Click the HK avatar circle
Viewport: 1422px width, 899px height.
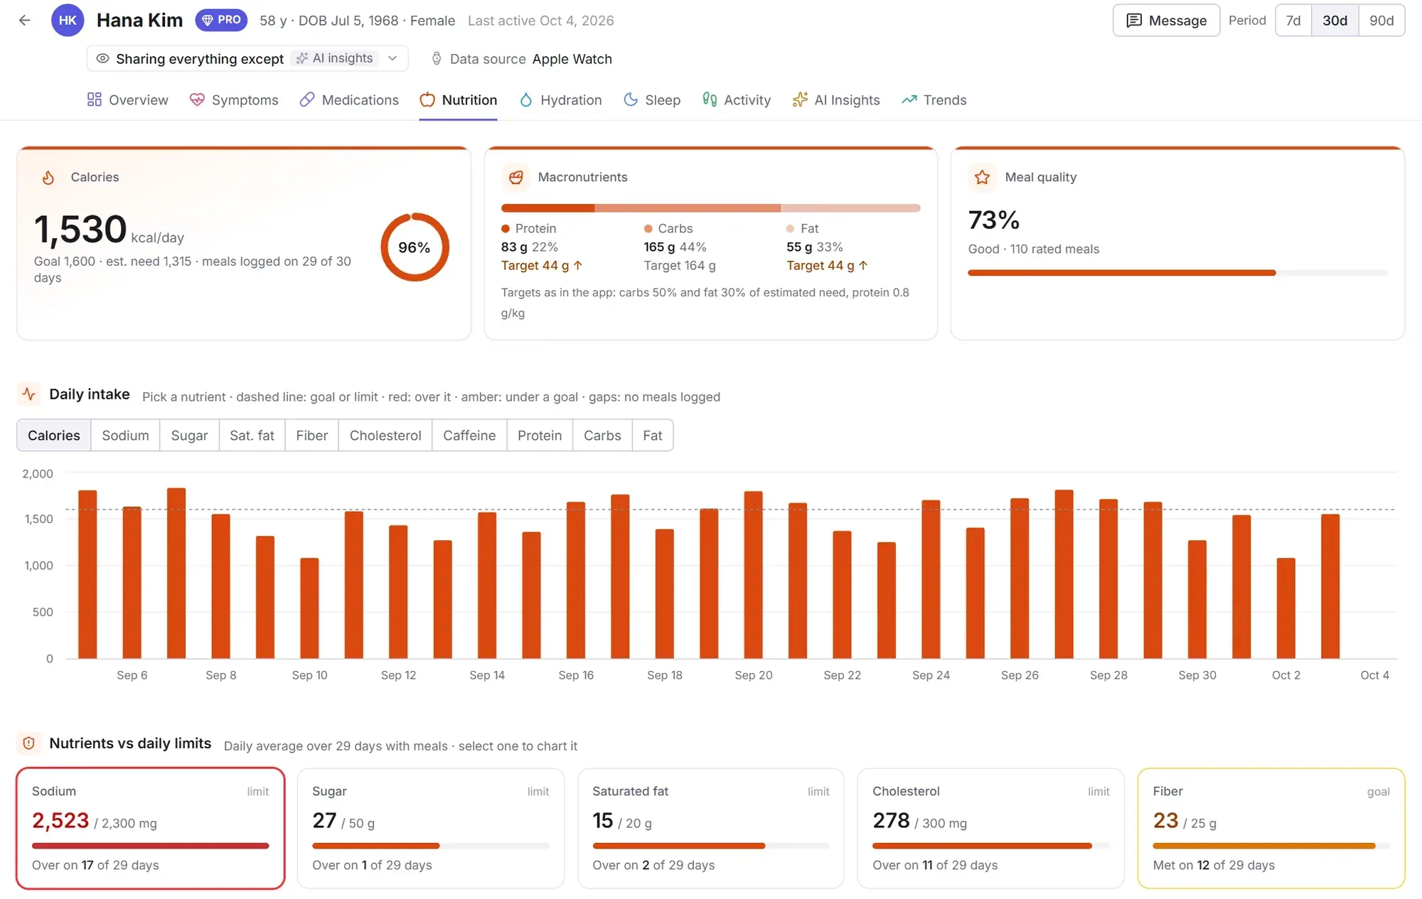(68, 21)
